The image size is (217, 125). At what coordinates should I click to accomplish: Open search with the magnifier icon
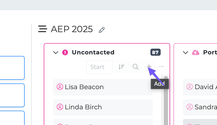[x=135, y=67]
